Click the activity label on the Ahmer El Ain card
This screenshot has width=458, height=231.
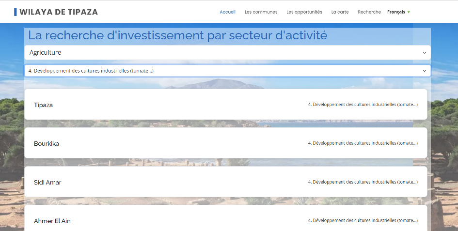point(363,220)
